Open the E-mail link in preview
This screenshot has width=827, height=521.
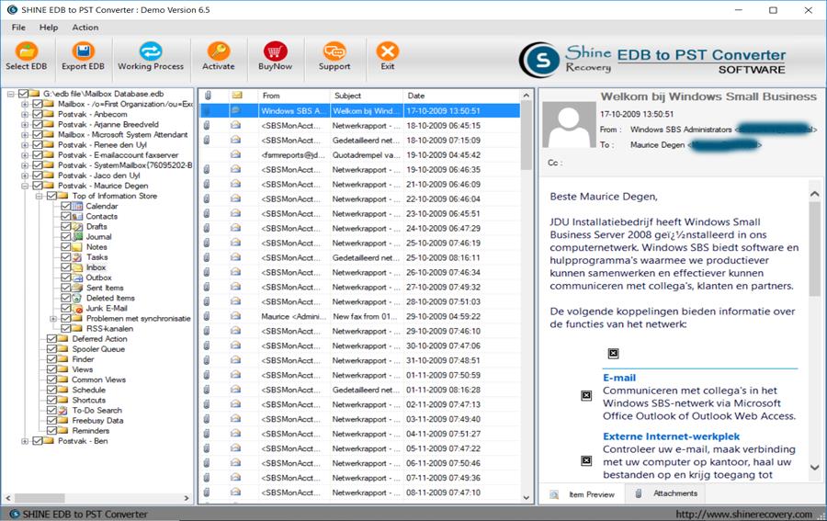pyautogui.click(x=619, y=378)
